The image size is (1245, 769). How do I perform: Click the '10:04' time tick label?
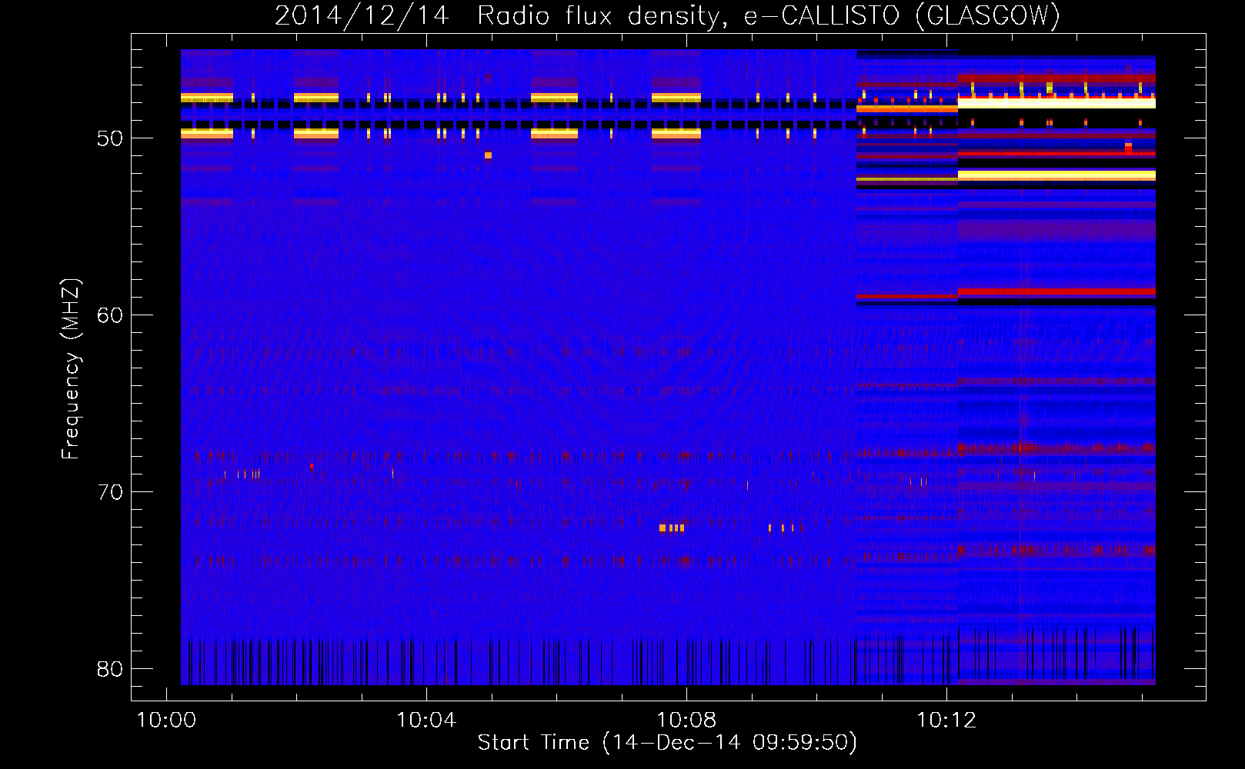click(x=426, y=721)
